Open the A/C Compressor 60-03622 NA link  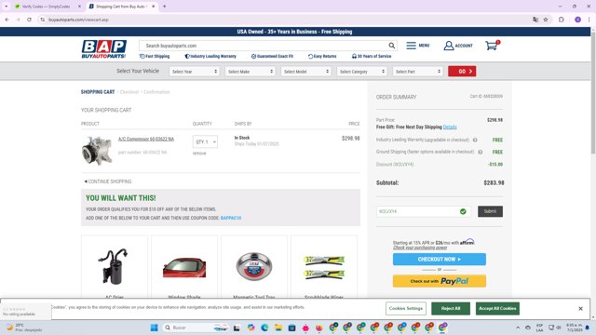[x=146, y=139]
